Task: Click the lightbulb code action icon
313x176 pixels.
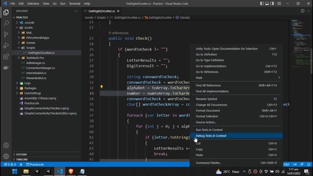Action: [101, 87]
